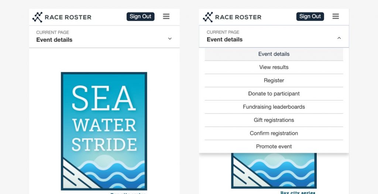The height and width of the screenshot is (194, 378).
Task: Open the hamburger menu in left panel
Action: point(166,17)
